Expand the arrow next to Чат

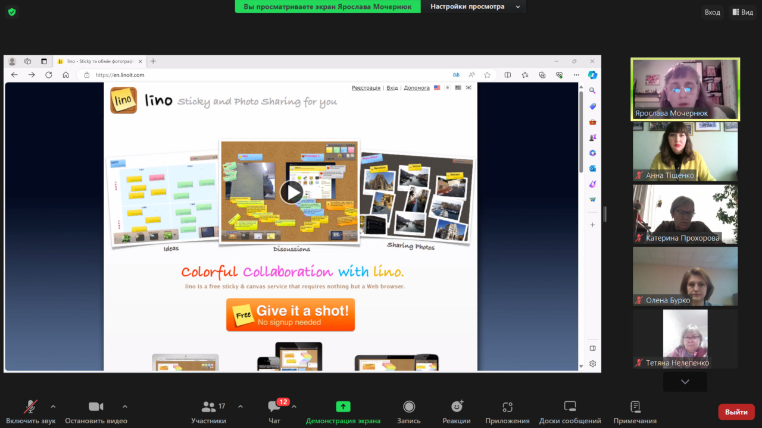point(294,407)
